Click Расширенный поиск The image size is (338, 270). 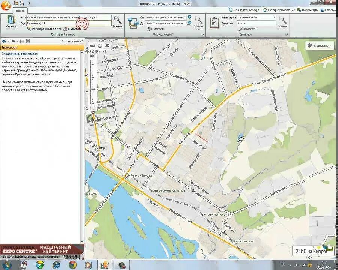coord(44,29)
